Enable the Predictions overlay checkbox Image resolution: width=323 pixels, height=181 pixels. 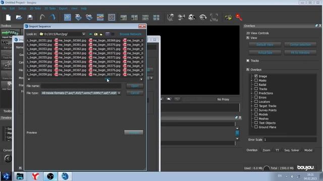coord(256,93)
